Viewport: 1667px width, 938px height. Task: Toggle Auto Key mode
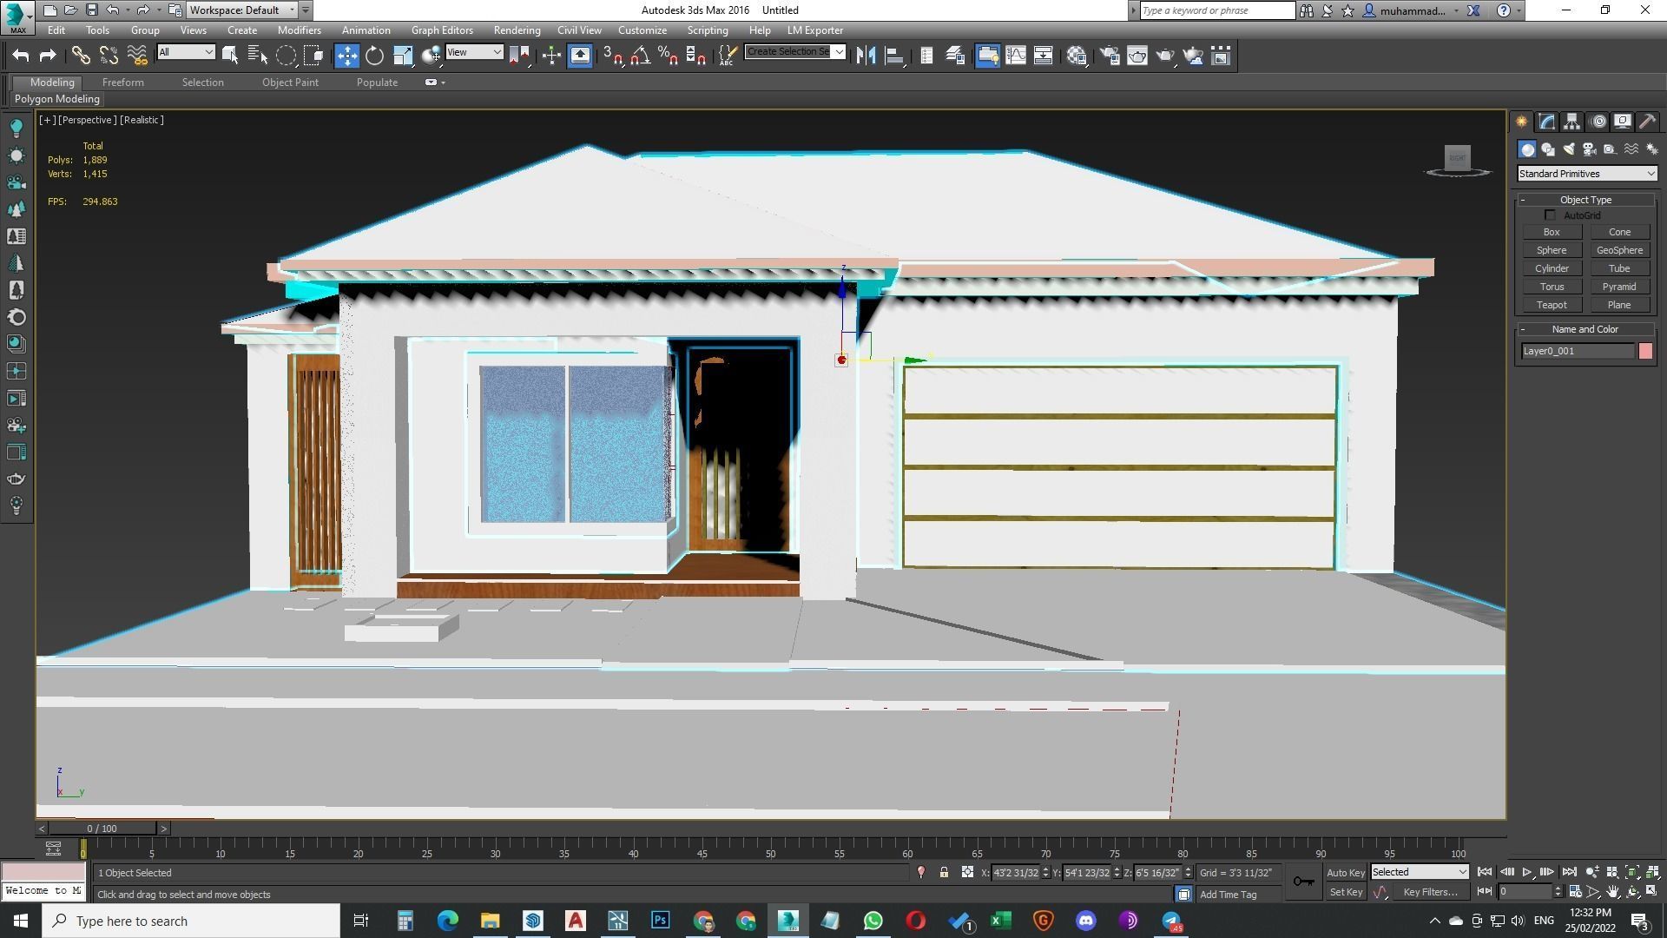pyautogui.click(x=1346, y=873)
